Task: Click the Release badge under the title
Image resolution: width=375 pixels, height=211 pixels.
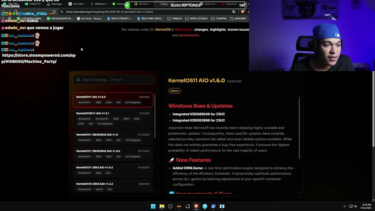Action: click(x=174, y=91)
